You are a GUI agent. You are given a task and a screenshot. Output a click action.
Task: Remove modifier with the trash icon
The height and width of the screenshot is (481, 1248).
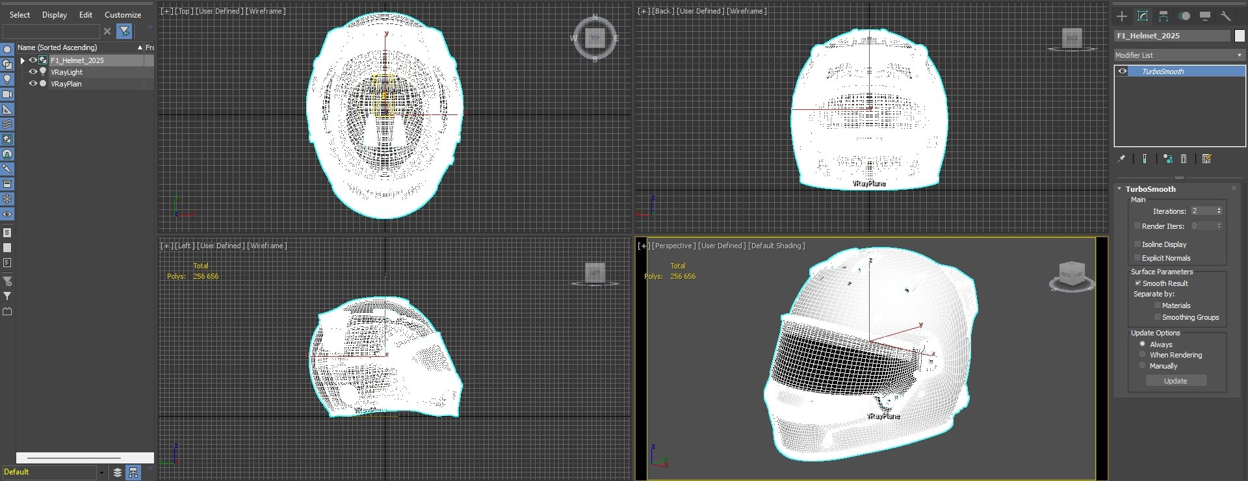pyautogui.click(x=1184, y=159)
